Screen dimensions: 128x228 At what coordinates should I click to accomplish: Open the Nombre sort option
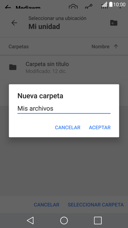(101, 47)
